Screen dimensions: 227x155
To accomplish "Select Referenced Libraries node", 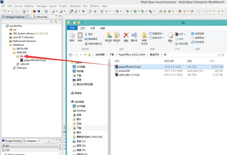I will tap(23, 41).
